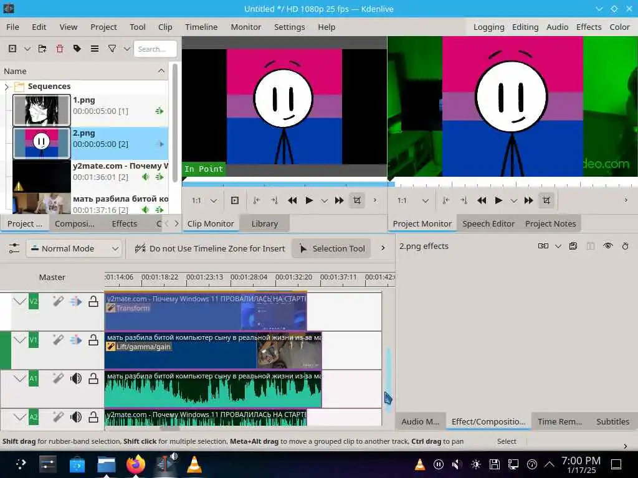This screenshot has height=478, width=638.
Task: Click the timer keyframe icon in effects panel
Action: pyautogui.click(x=626, y=246)
